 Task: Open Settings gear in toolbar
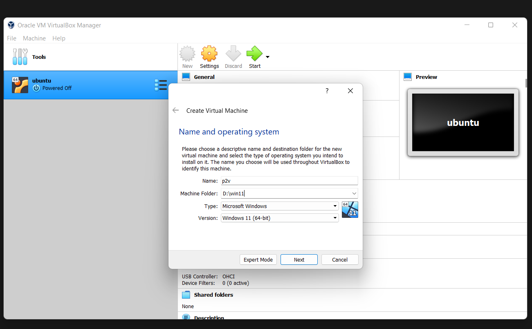(209, 54)
